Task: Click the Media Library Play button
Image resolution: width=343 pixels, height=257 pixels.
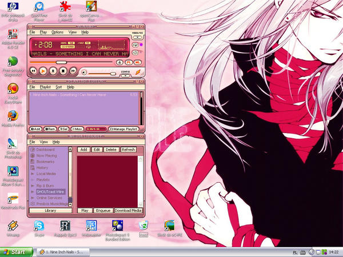Action: click(85, 210)
